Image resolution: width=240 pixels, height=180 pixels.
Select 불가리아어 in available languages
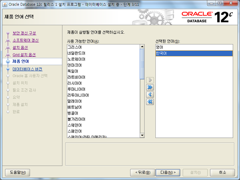(x=104, y=119)
